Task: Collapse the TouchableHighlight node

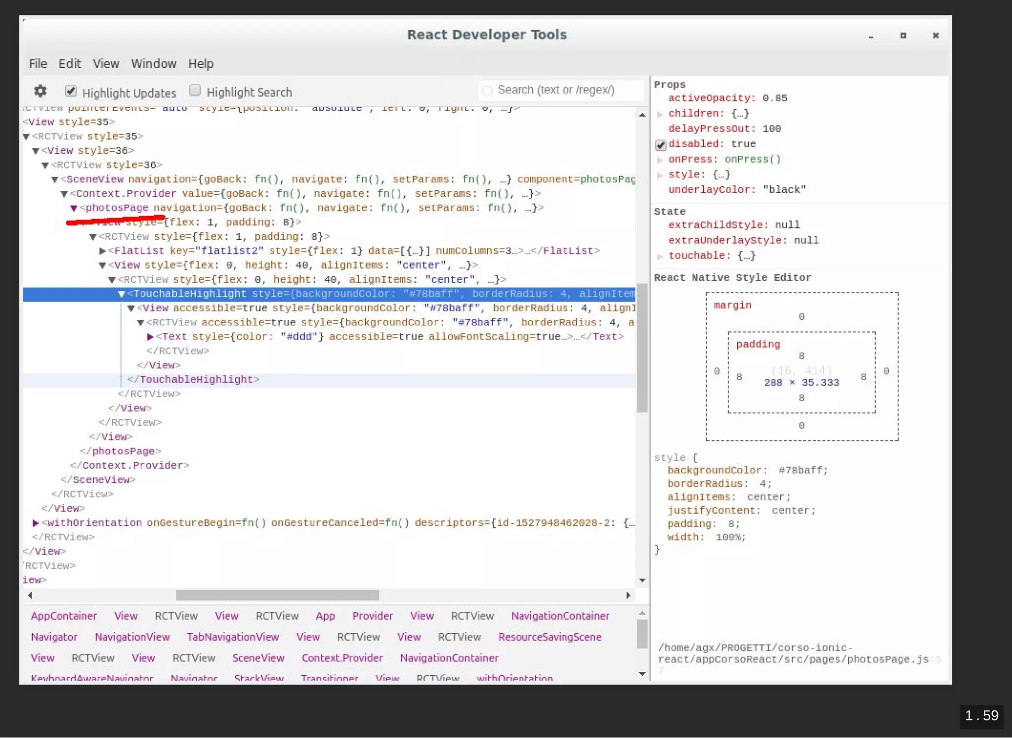Action: 121,294
